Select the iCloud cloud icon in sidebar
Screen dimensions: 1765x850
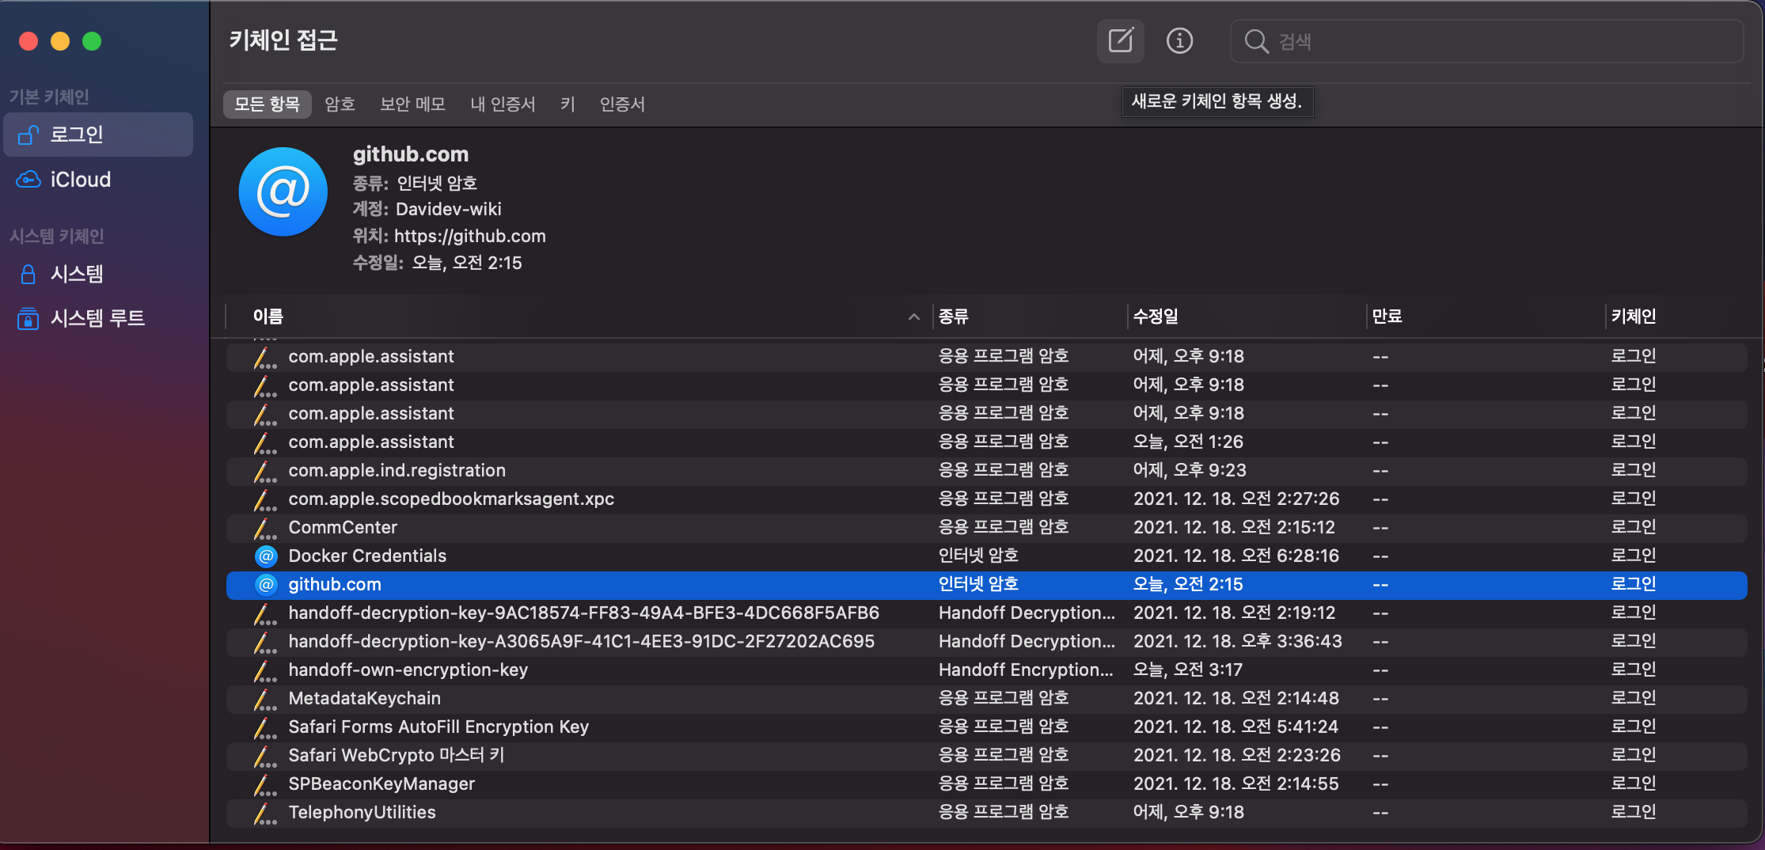28,180
